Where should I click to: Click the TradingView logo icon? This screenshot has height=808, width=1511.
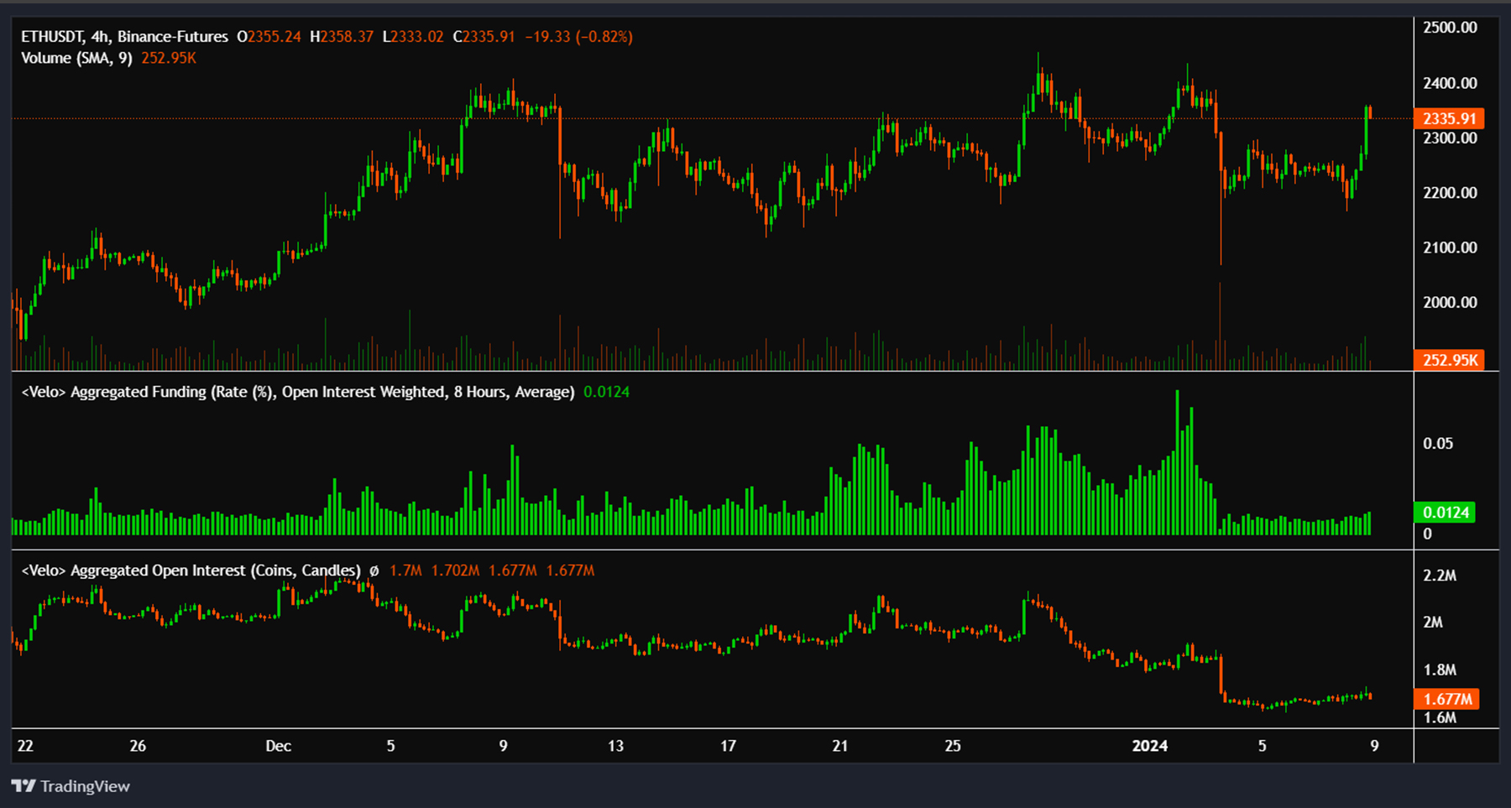click(x=24, y=786)
